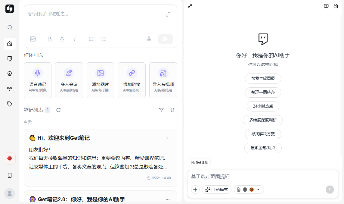Open the 添加图片 card
This screenshot has width=344, height=204.
pyautogui.click(x=101, y=80)
